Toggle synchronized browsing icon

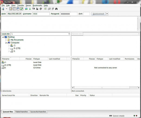[x=53, y=9]
